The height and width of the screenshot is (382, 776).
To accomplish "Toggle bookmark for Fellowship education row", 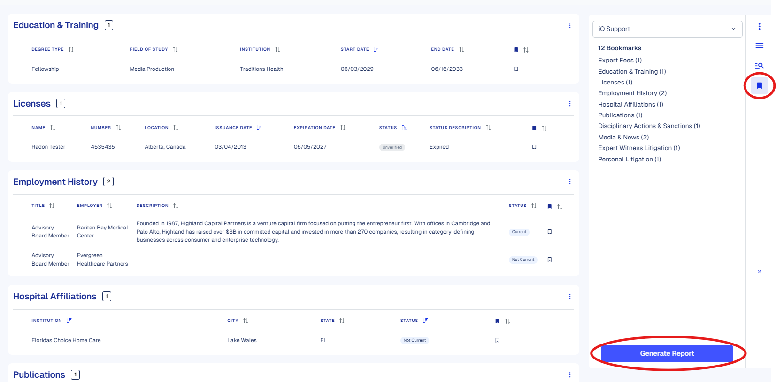I will coord(516,69).
